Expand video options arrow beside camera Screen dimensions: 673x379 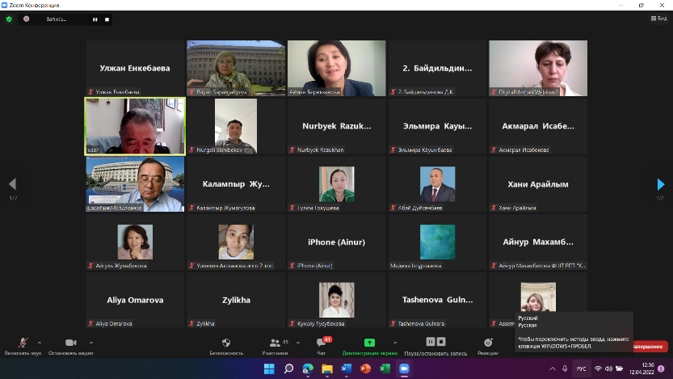click(x=90, y=342)
